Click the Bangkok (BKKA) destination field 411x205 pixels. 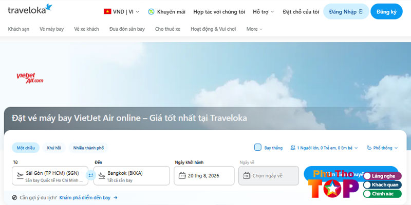click(x=132, y=176)
